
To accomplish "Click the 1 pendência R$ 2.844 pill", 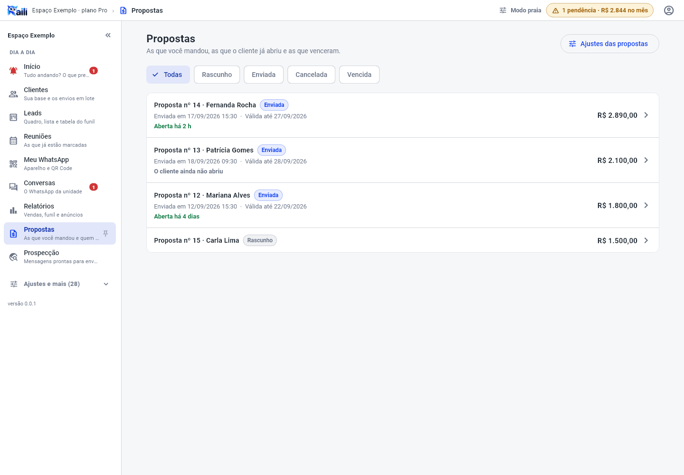I will tap(599, 10).
